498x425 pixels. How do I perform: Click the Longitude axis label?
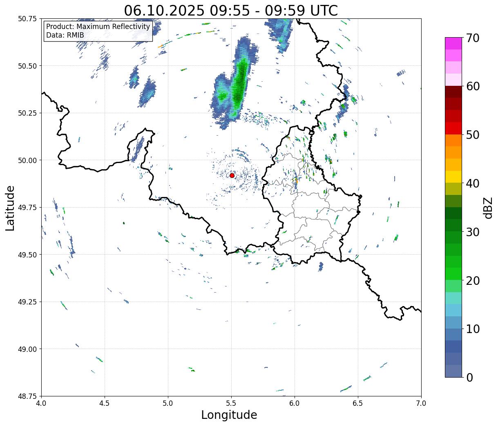tap(229, 415)
